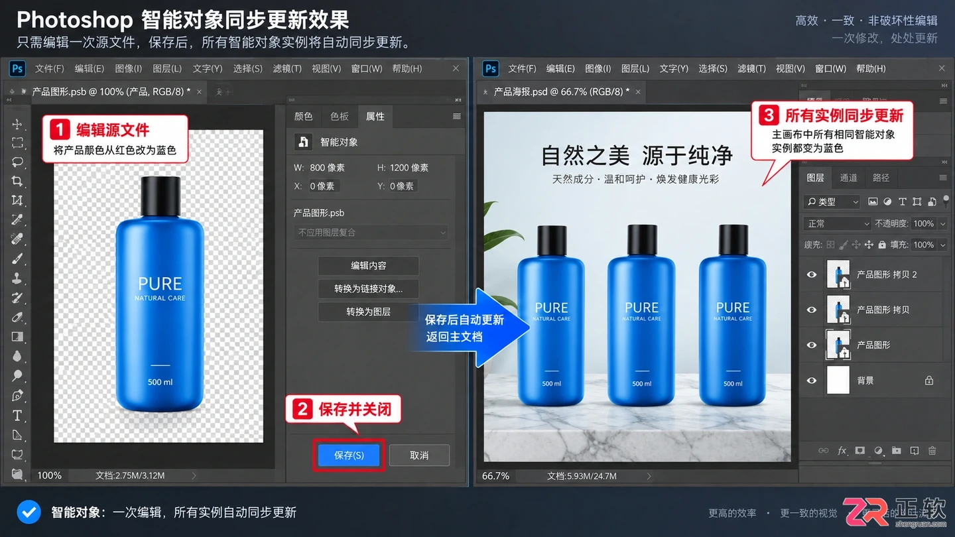This screenshot has width=955, height=537.
Task: Select the Eyedropper tool
Action: (x=17, y=219)
